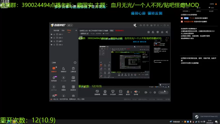
Task: Expand the speaker options arrow
Action: click(x=139, y=92)
